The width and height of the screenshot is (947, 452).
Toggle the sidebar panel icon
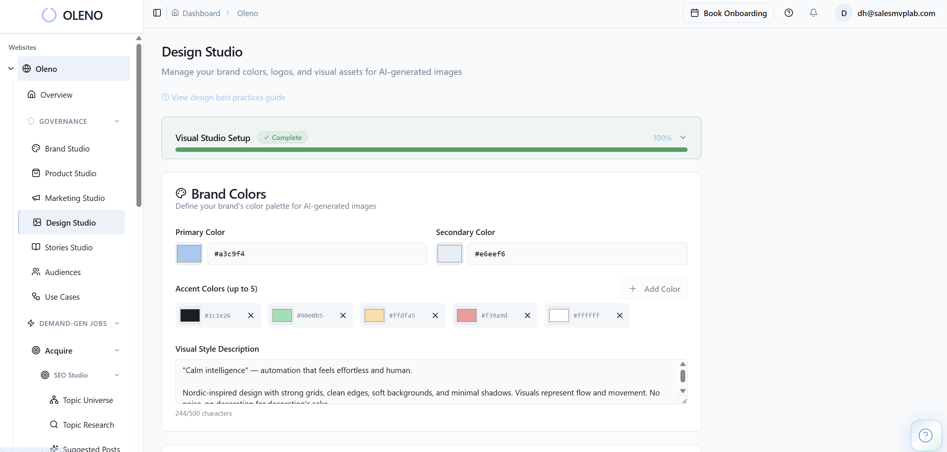point(157,13)
